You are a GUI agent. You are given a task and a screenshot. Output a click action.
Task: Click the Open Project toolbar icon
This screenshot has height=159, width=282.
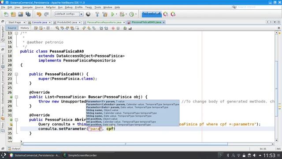[21, 14]
